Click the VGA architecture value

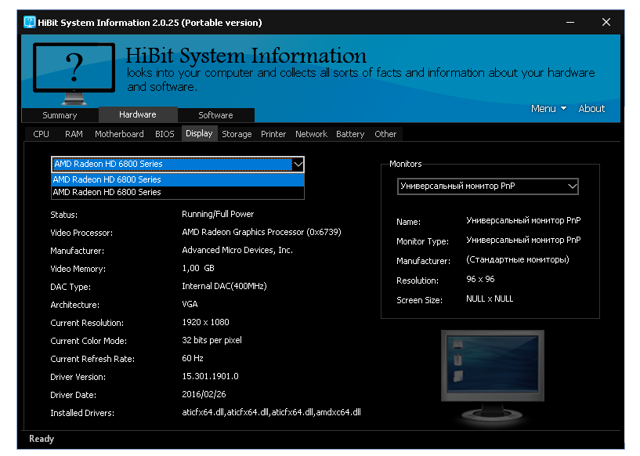tap(190, 304)
